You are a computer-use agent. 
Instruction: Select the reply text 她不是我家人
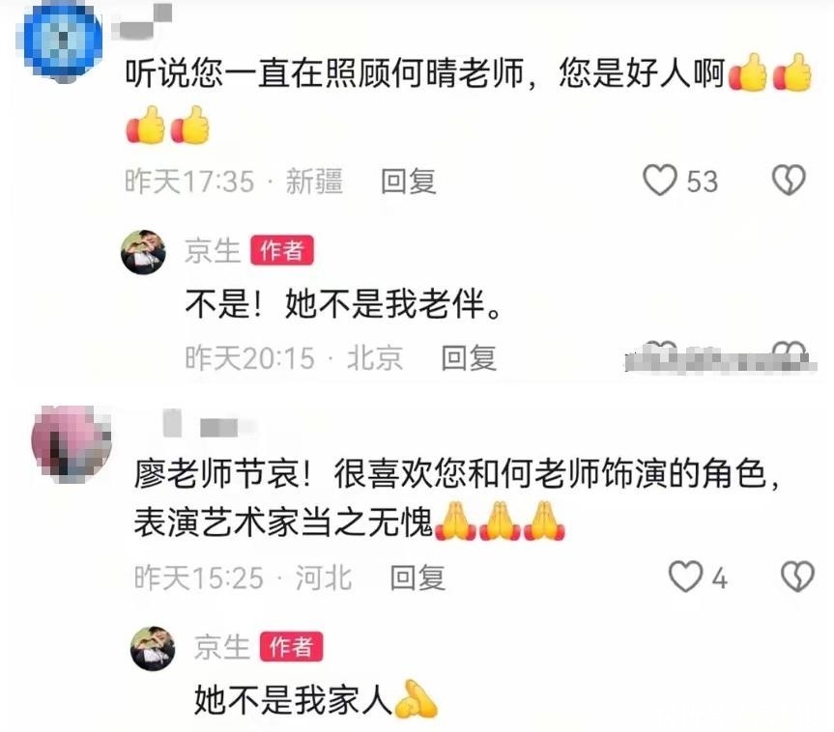tap(293, 699)
